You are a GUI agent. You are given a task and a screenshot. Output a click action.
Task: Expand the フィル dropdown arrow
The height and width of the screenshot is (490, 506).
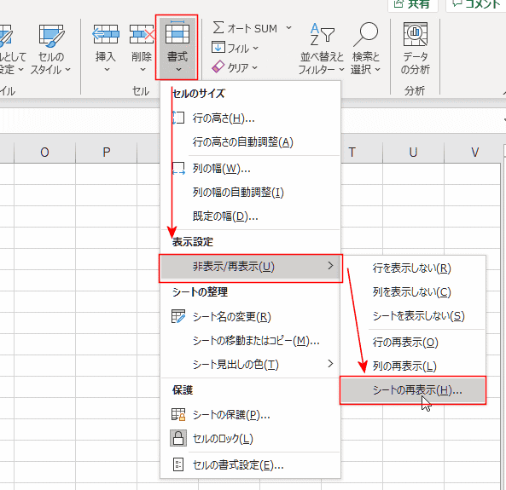point(256,49)
